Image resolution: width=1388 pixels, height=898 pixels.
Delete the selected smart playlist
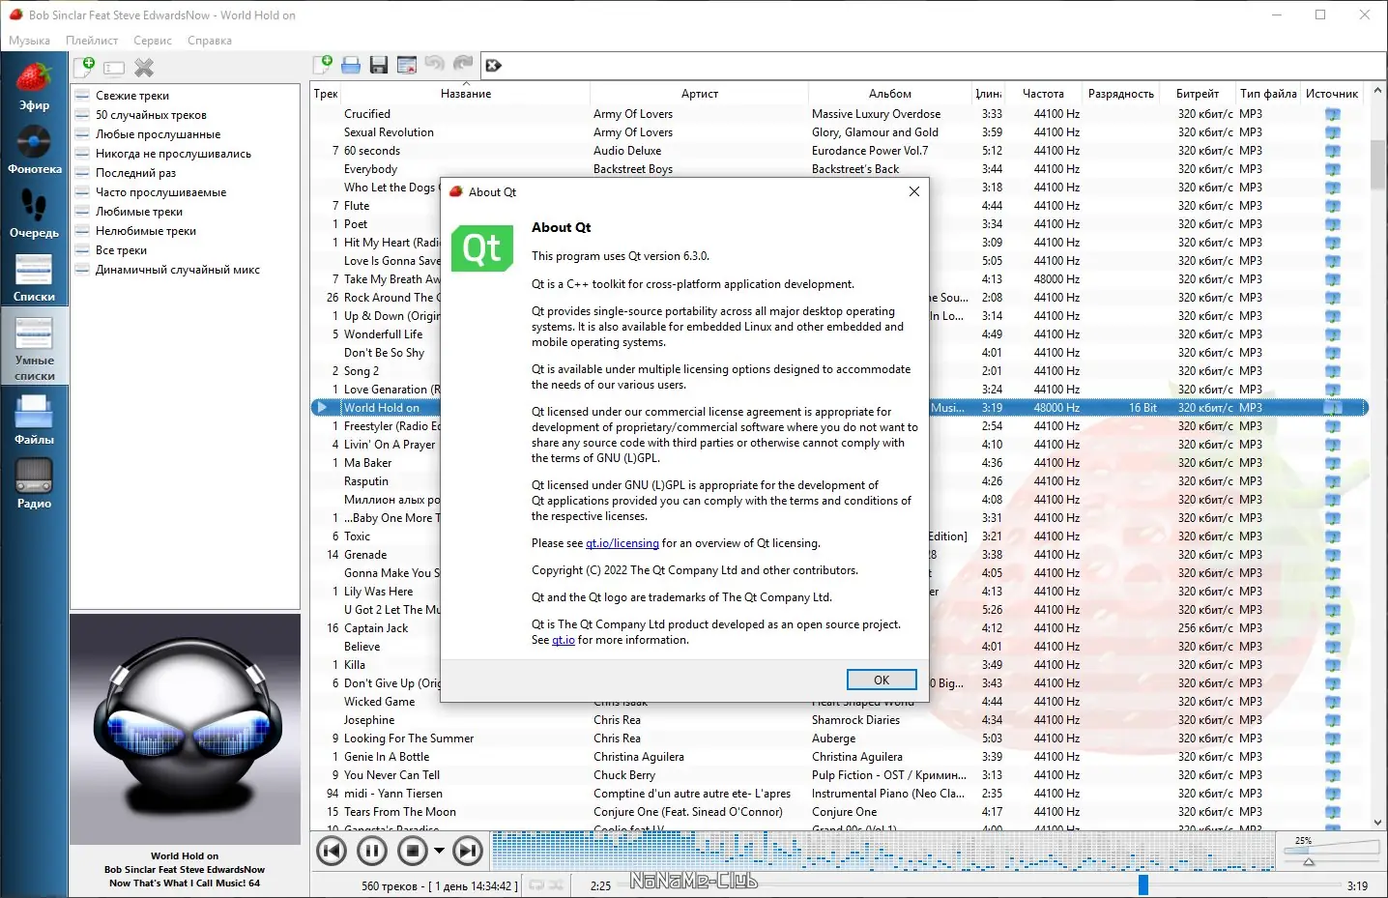pyautogui.click(x=144, y=68)
